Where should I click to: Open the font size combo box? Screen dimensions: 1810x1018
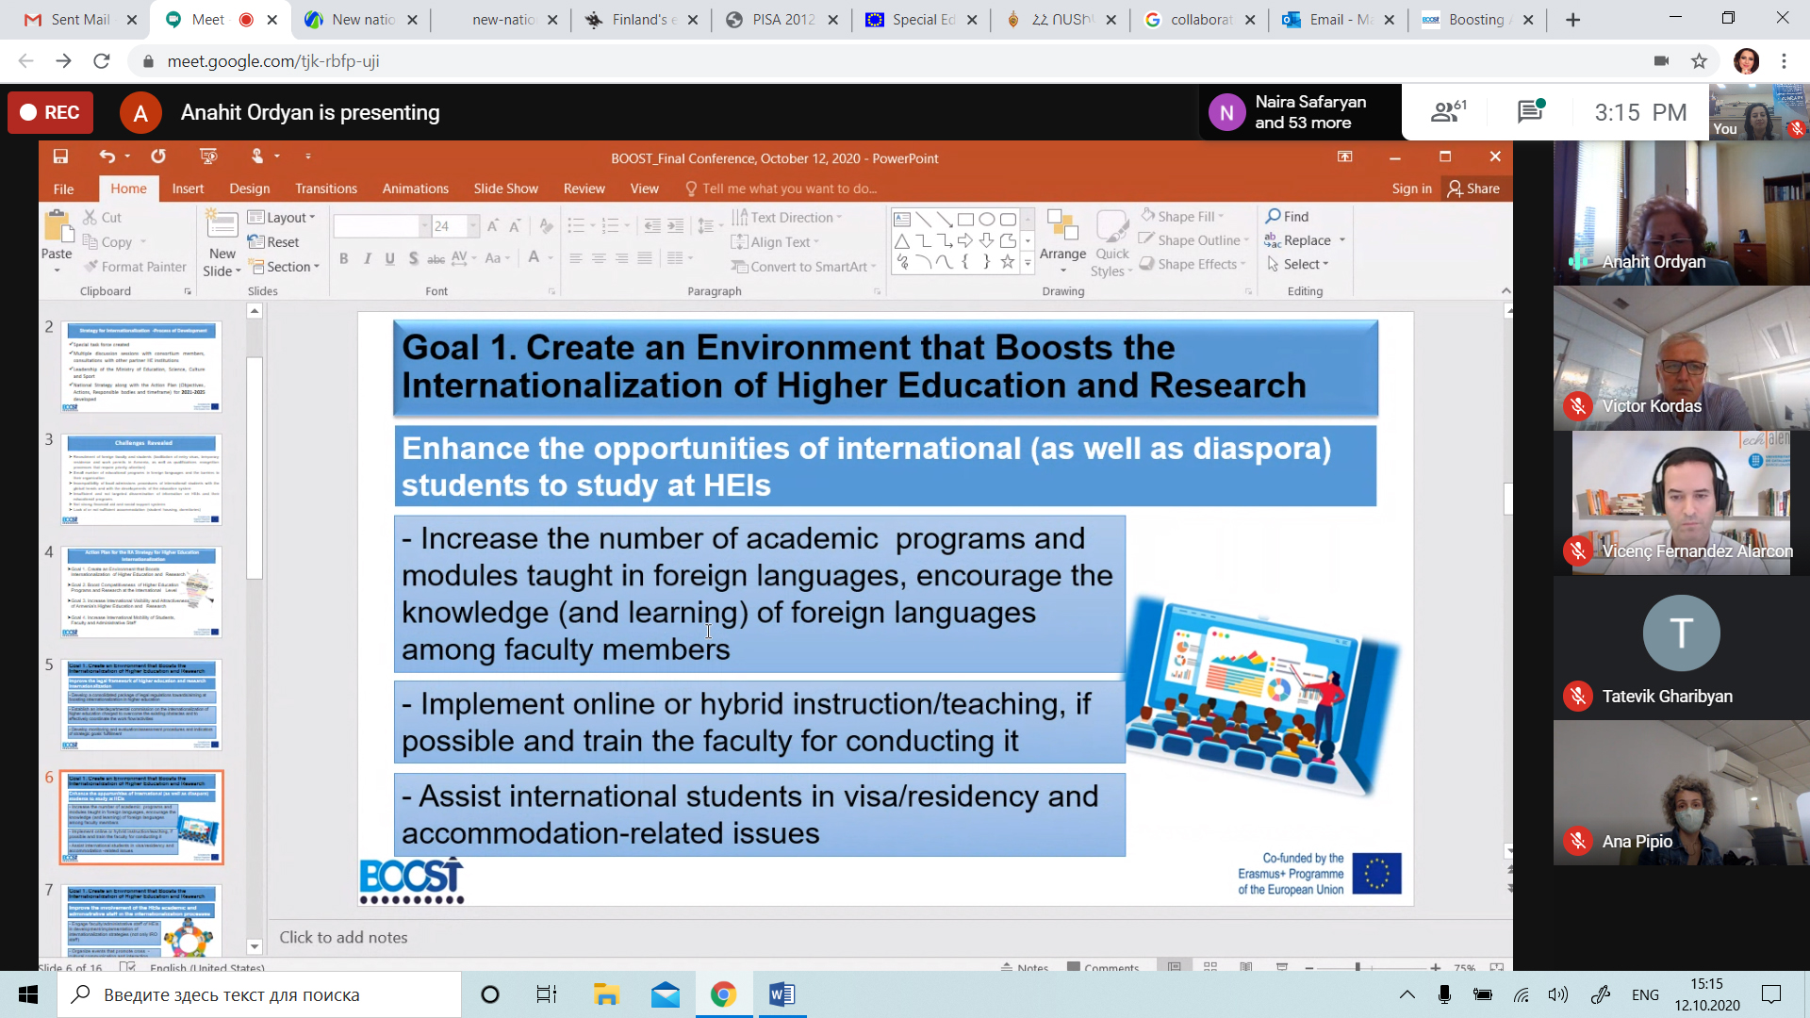coord(454,226)
